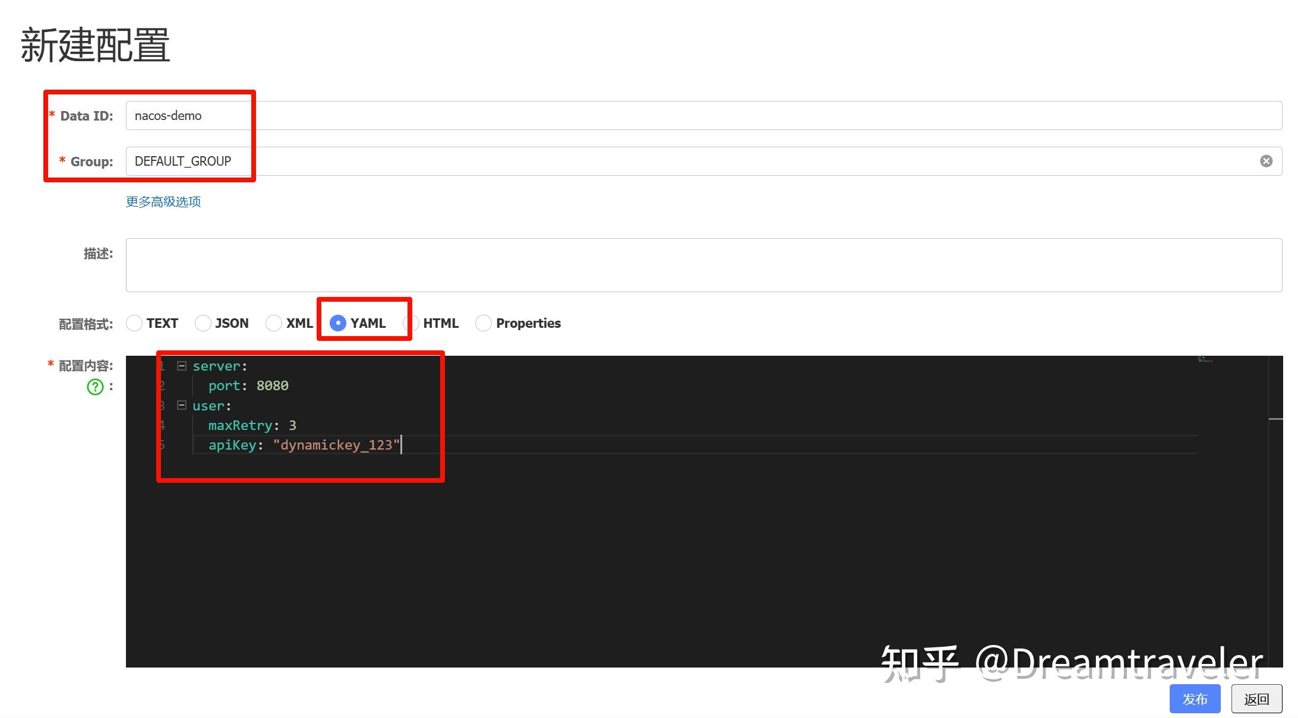Place cursor on the apiKey line
The height and width of the screenshot is (718, 1298).
333,445
